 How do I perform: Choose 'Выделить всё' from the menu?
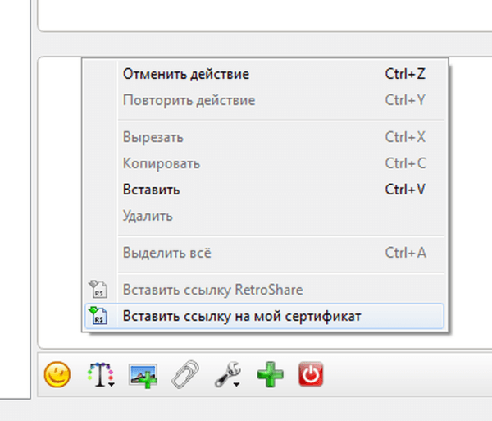pos(166,253)
